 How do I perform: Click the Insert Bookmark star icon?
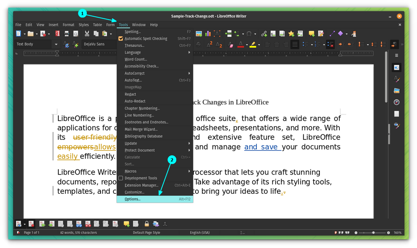pos(291,34)
